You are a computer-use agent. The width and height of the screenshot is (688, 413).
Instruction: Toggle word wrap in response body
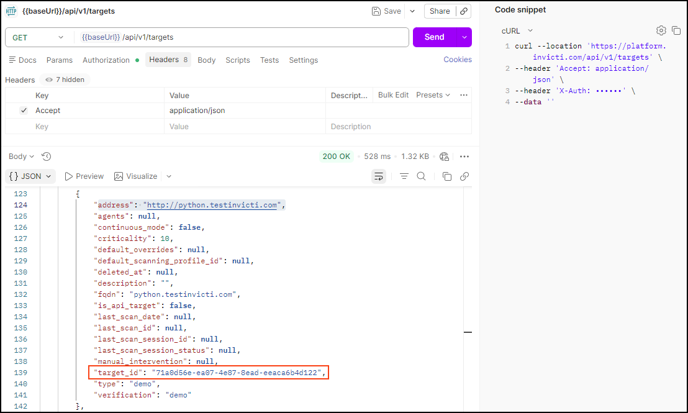point(378,176)
